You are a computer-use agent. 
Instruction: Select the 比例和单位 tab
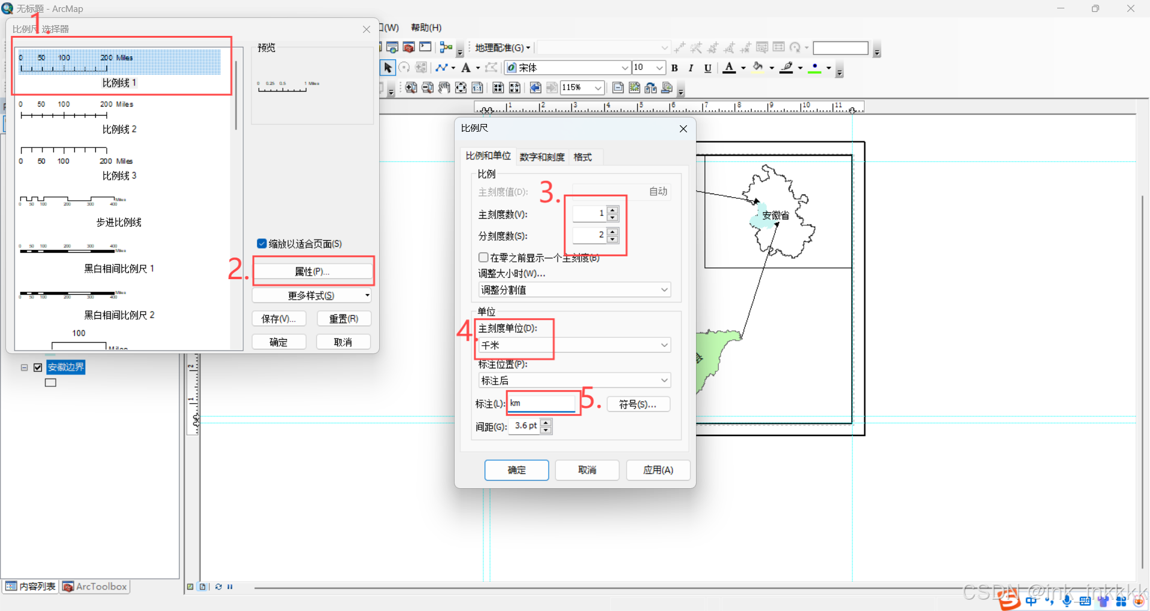[488, 156]
